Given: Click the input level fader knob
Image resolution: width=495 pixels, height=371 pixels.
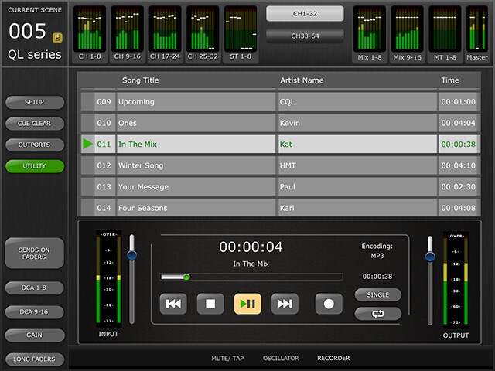Looking at the screenshot, I should click(x=131, y=254).
